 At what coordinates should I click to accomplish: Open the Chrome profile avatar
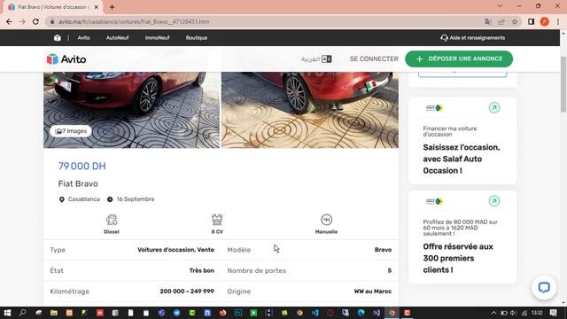(x=544, y=21)
